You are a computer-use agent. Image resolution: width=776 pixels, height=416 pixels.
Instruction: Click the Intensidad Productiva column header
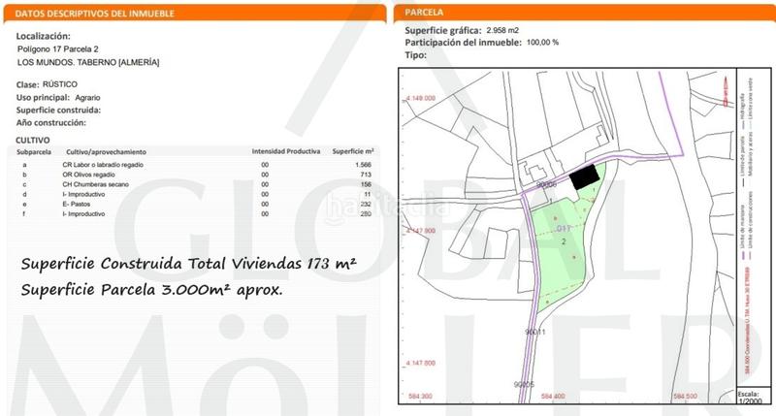pyautogui.click(x=286, y=152)
